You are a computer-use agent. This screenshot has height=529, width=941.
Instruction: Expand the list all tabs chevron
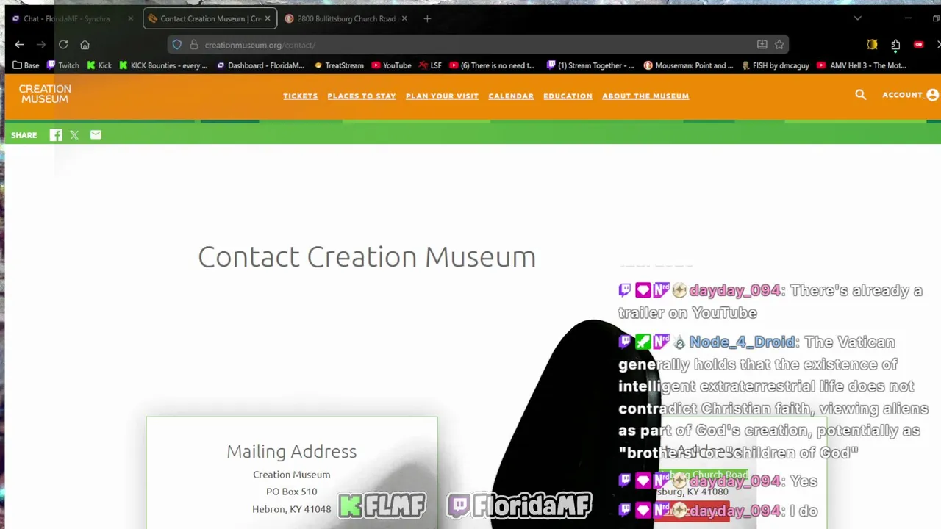857,18
